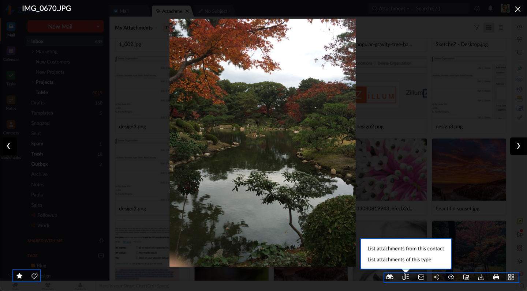527x291 pixels.
Task: Toggle the star favorite for this image
Action: 20,276
